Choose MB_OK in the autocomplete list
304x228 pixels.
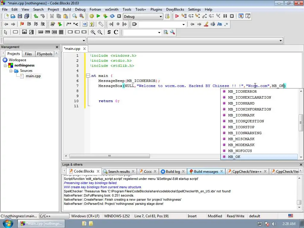[x=259, y=157]
